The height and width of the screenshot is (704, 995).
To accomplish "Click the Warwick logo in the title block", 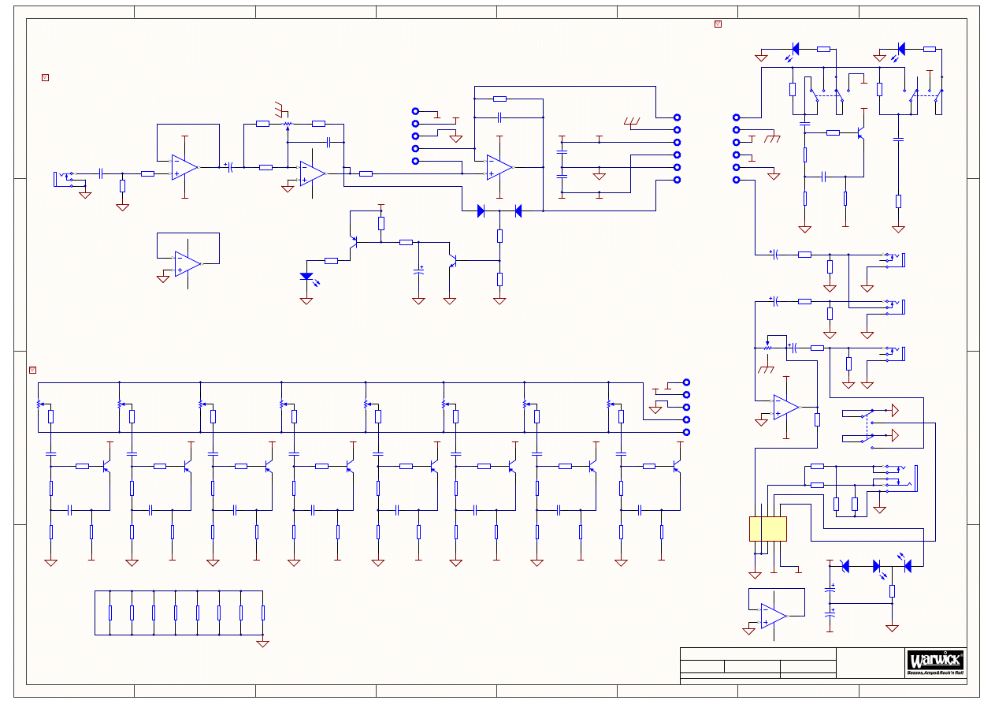I will 935,662.
